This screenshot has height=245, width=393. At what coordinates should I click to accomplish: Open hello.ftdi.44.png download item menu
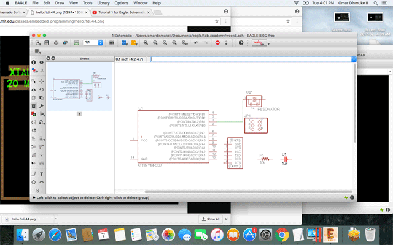(56, 219)
